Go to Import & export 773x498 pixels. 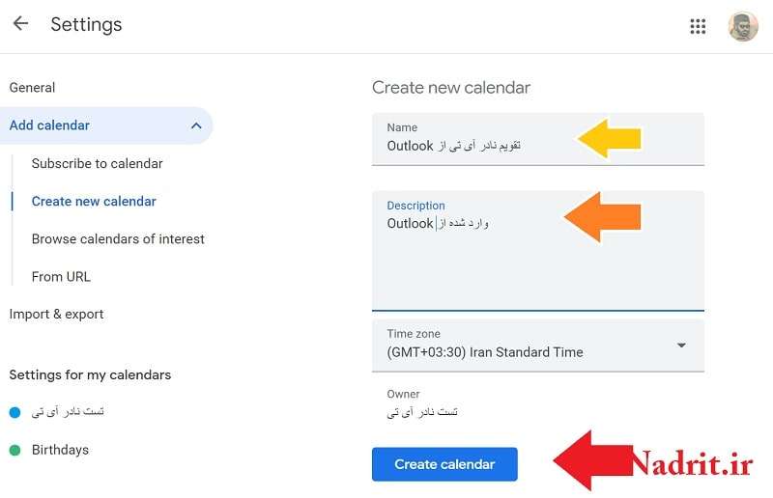(56, 315)
